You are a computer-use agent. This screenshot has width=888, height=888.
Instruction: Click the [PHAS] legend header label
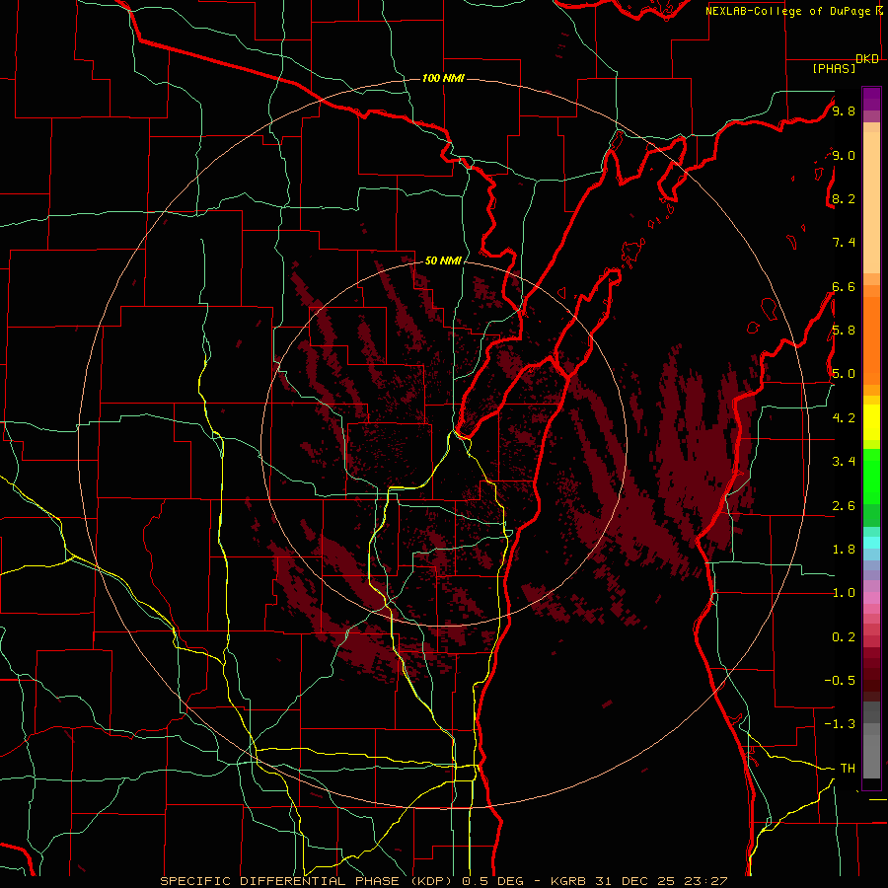click(834, 68)
